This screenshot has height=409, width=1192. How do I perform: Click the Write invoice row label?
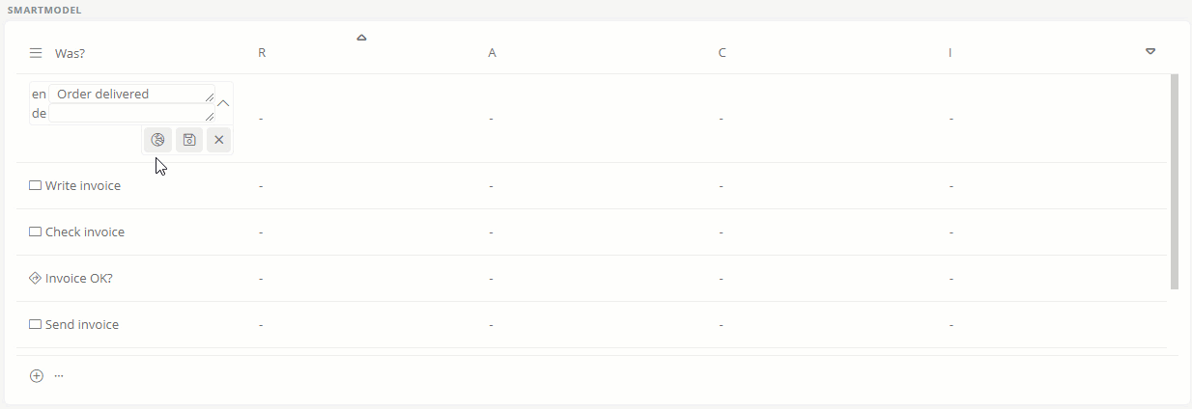(x=83, y=185)
